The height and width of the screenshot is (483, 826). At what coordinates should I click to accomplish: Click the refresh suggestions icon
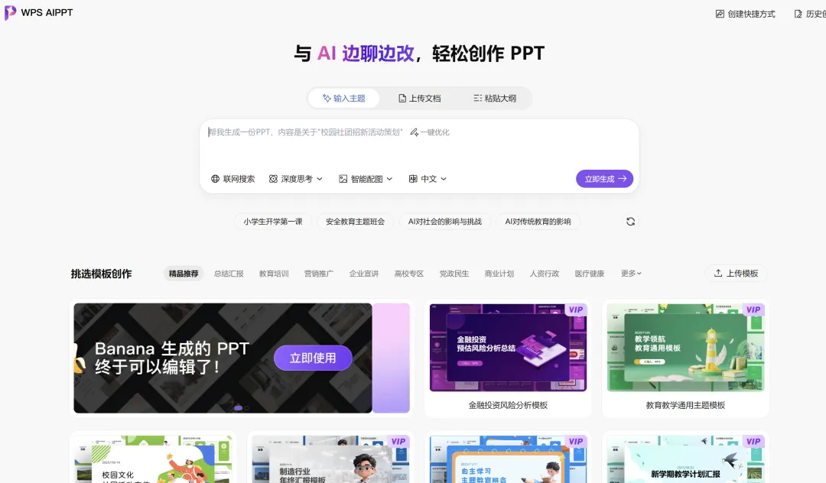pos(630,222)
